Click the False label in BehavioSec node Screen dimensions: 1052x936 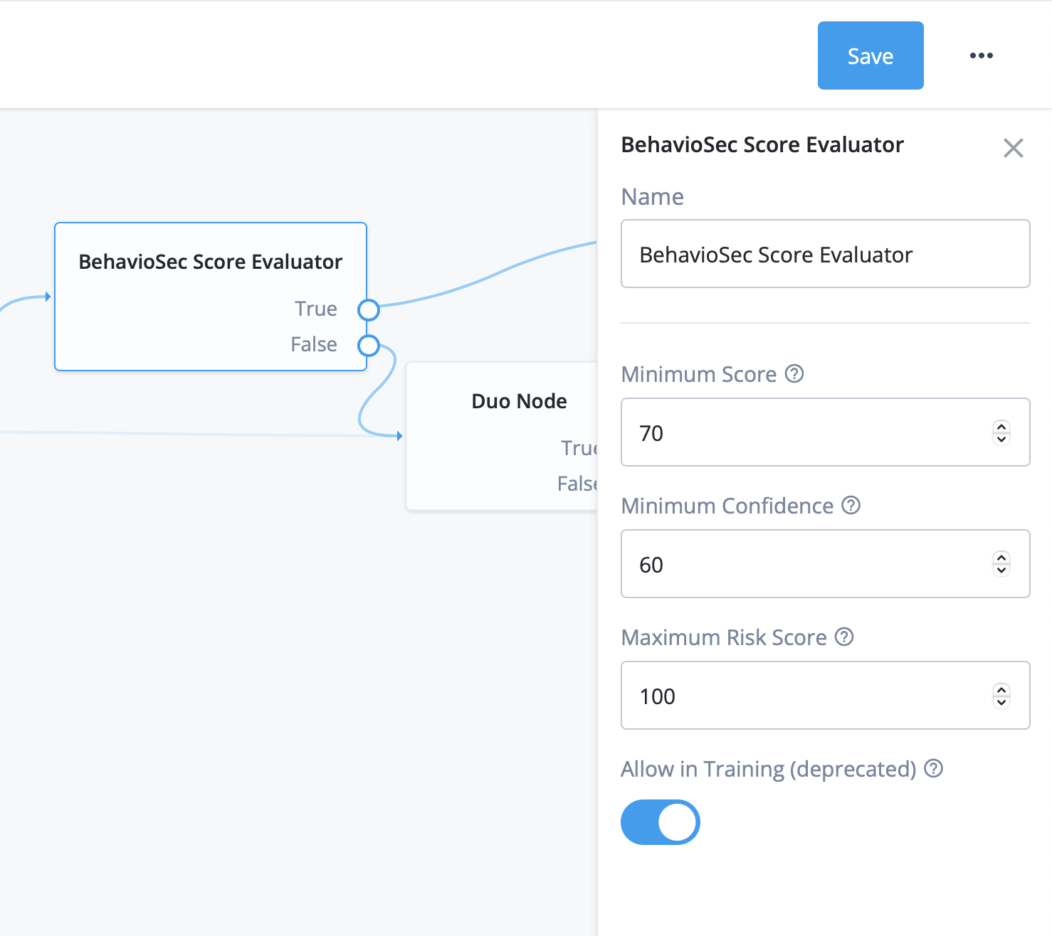[314, 344]
